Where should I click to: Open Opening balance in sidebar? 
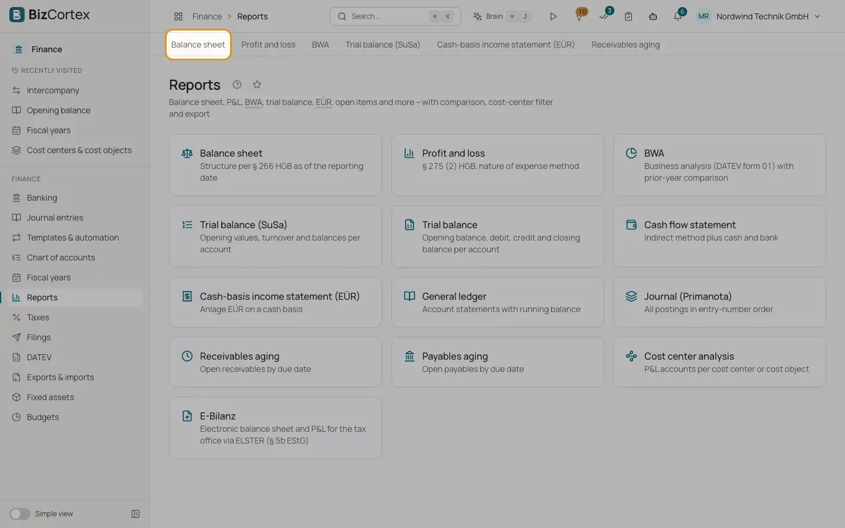tap(75, 110)
